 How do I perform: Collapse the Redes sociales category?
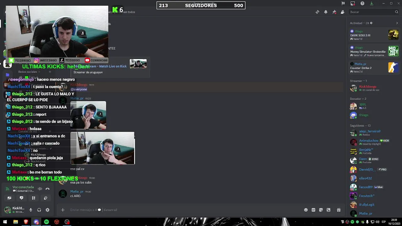click(29, 72)
